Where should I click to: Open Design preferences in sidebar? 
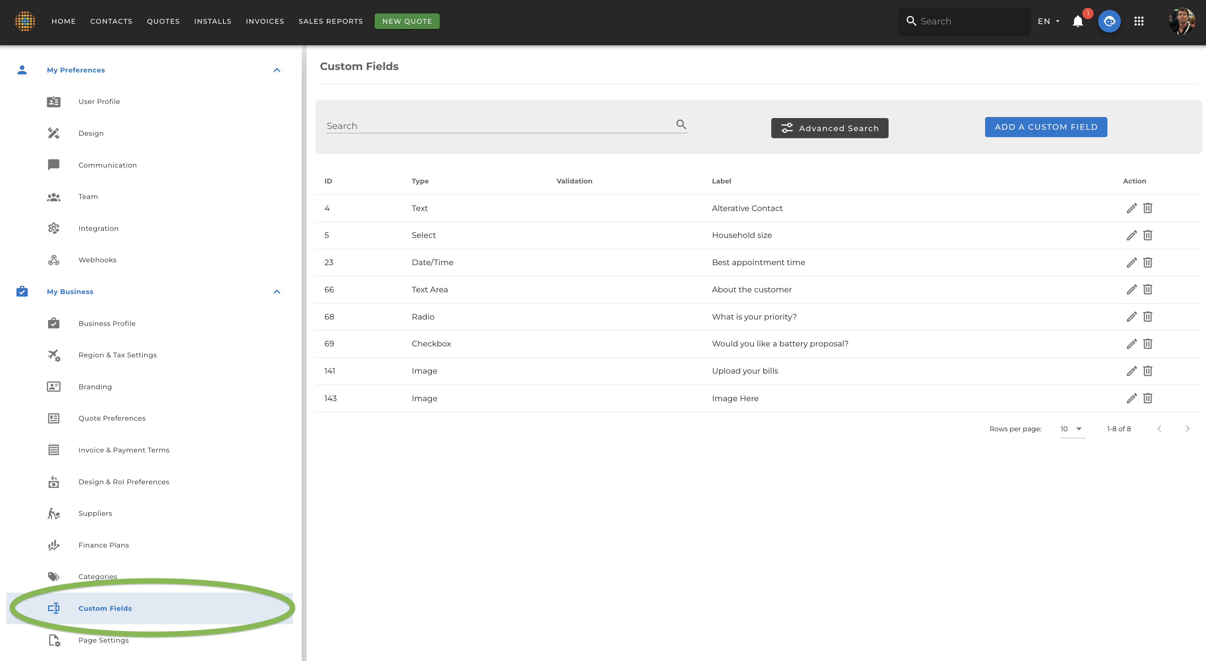coord(91,133)
